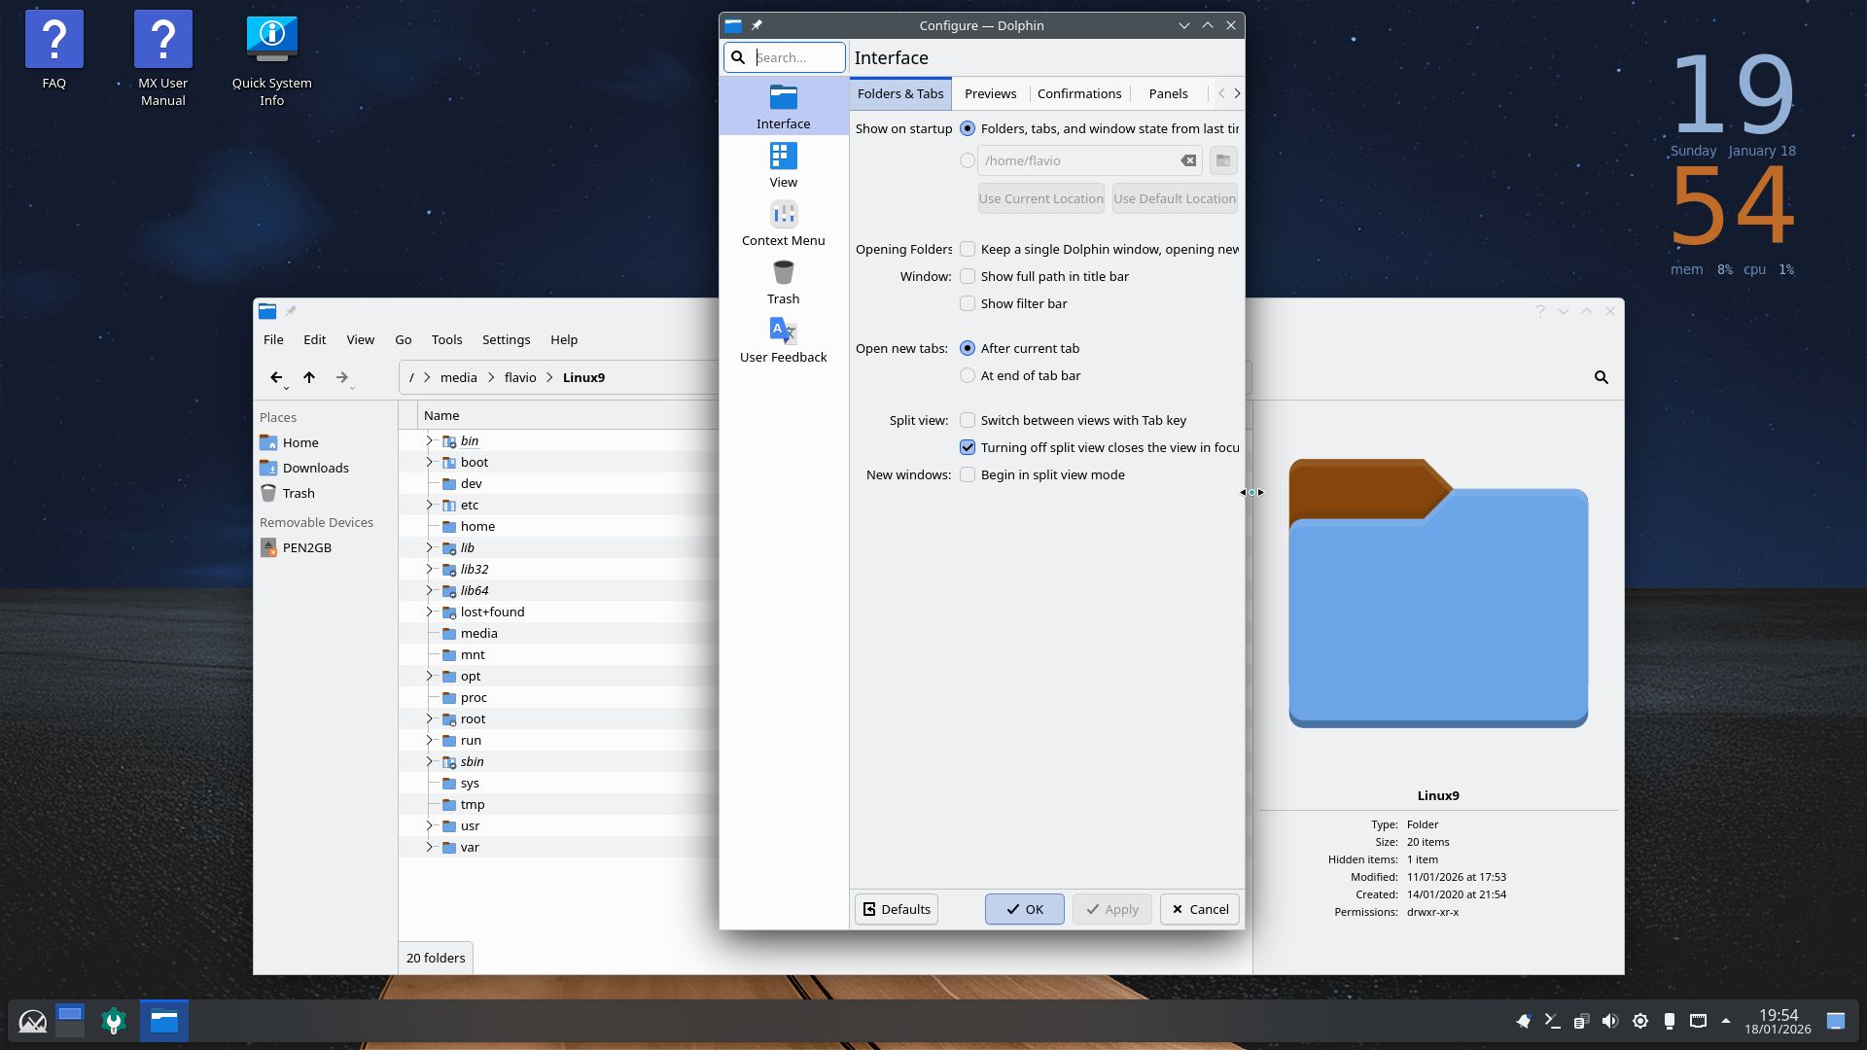
Task: Expand the lost+found folder tree node
Action: pyautogui.click(x=429, y=612)
